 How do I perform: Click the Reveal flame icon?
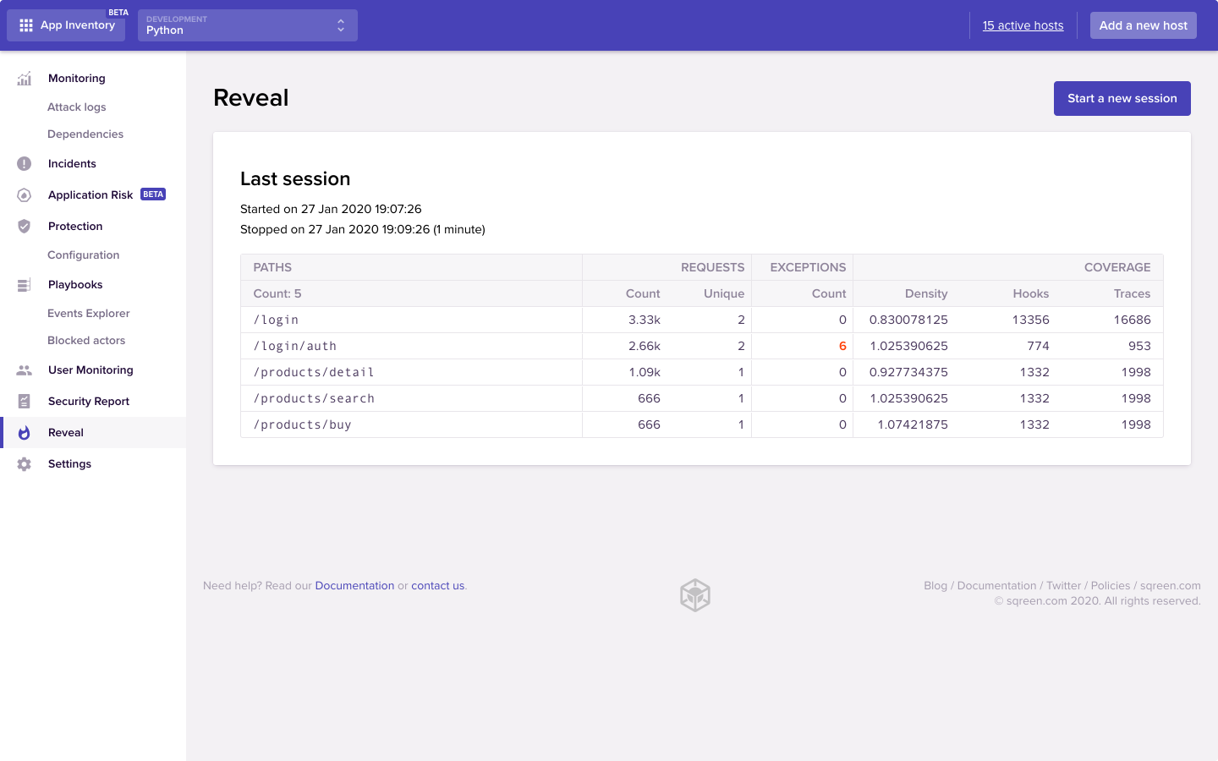[24, 433]
